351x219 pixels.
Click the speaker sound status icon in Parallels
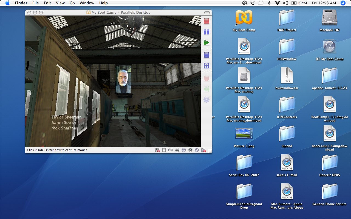point(190,150)
